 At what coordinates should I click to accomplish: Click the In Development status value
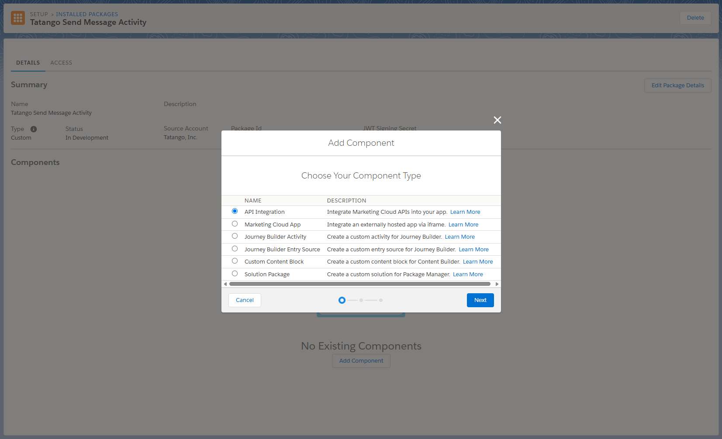[x=87, y=138]
